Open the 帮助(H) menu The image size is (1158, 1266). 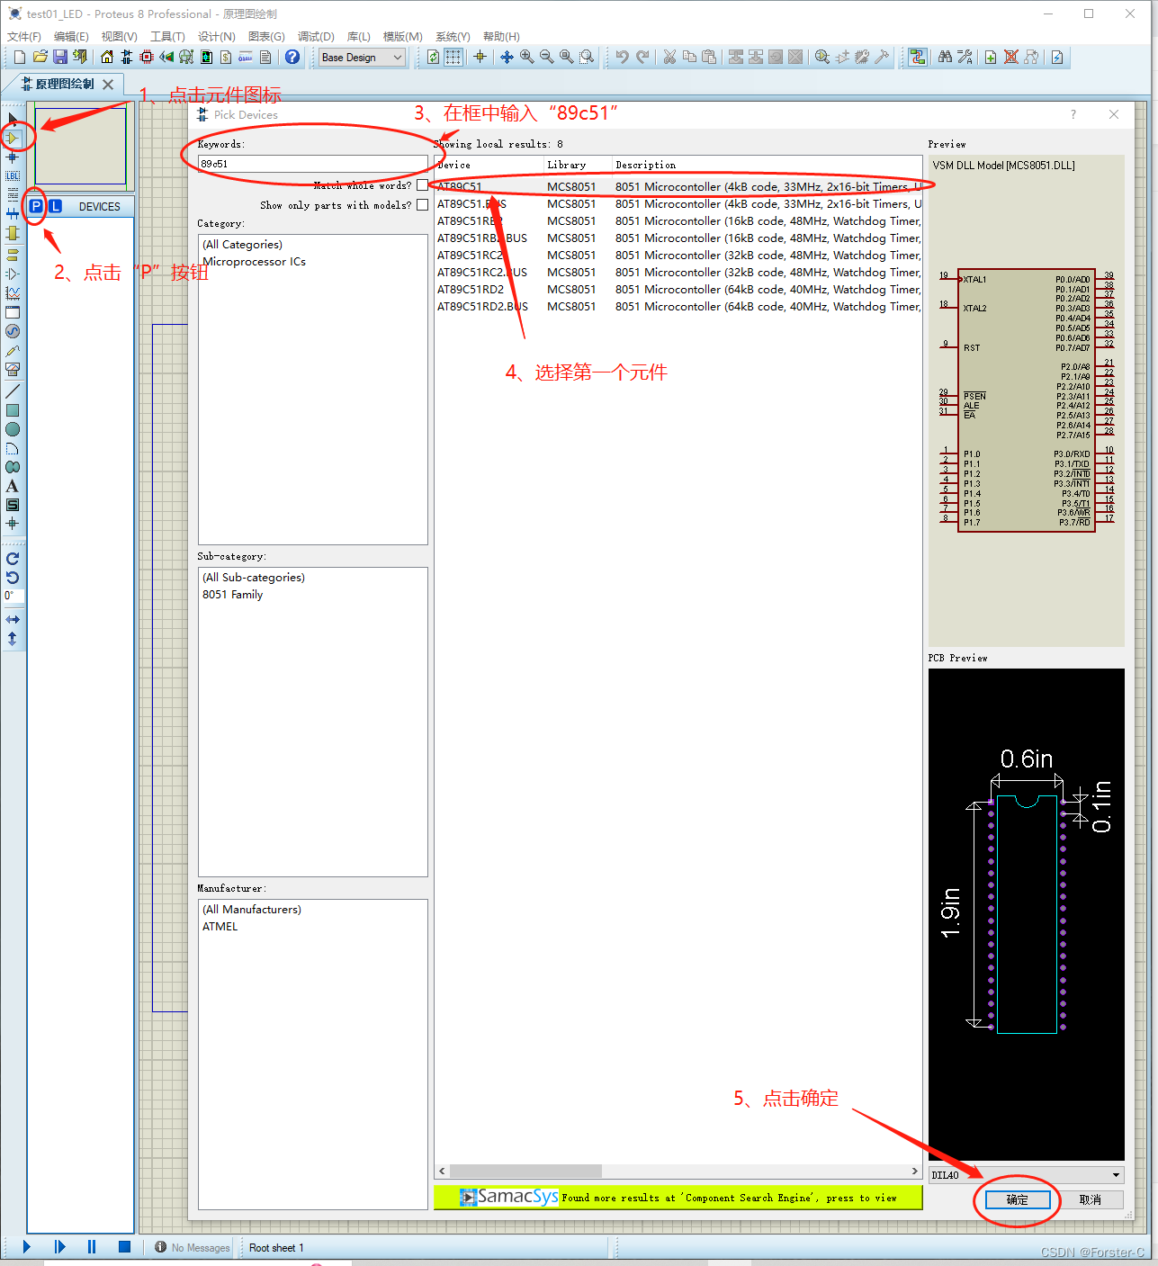pyautogui.click(x=501, y=36)
